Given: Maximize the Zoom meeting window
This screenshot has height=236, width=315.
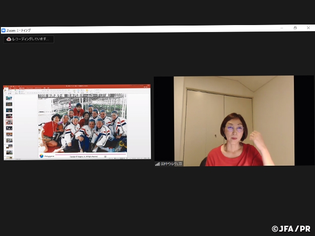Looking at the screenshot, I should click(x=295, y=28).
